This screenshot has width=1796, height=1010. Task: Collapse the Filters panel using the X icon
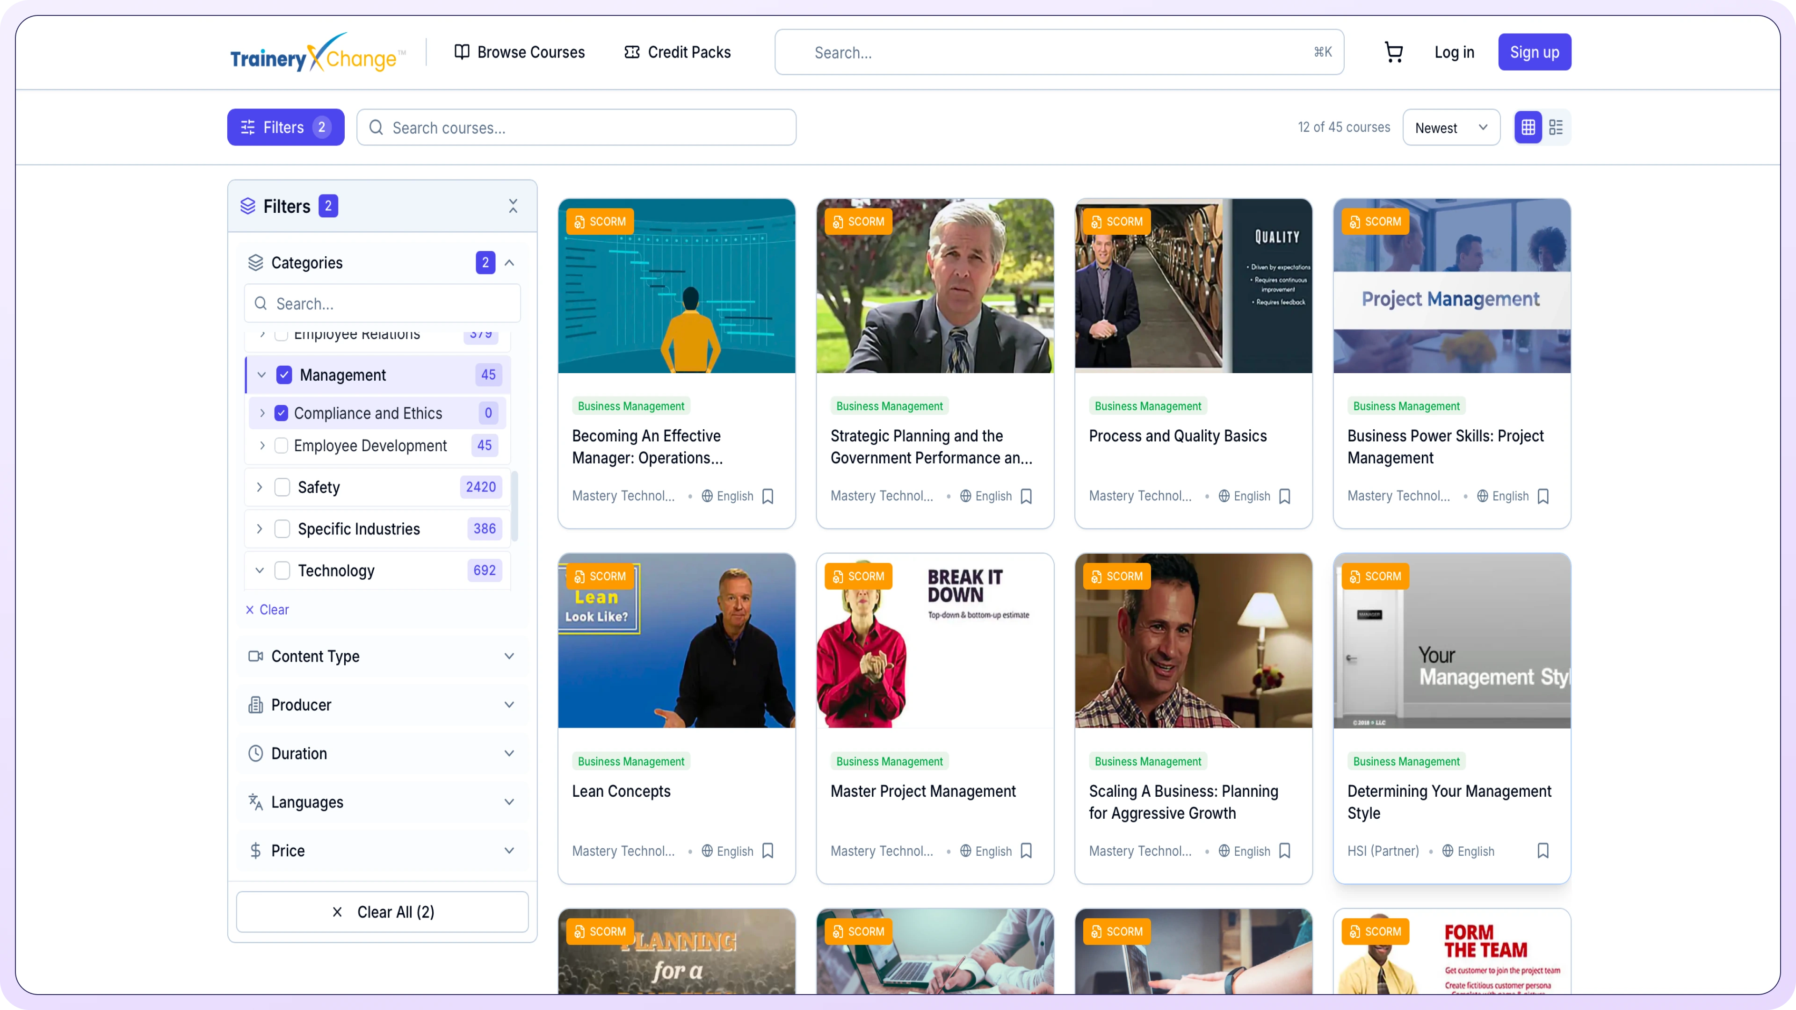click(x=513, y=206)
